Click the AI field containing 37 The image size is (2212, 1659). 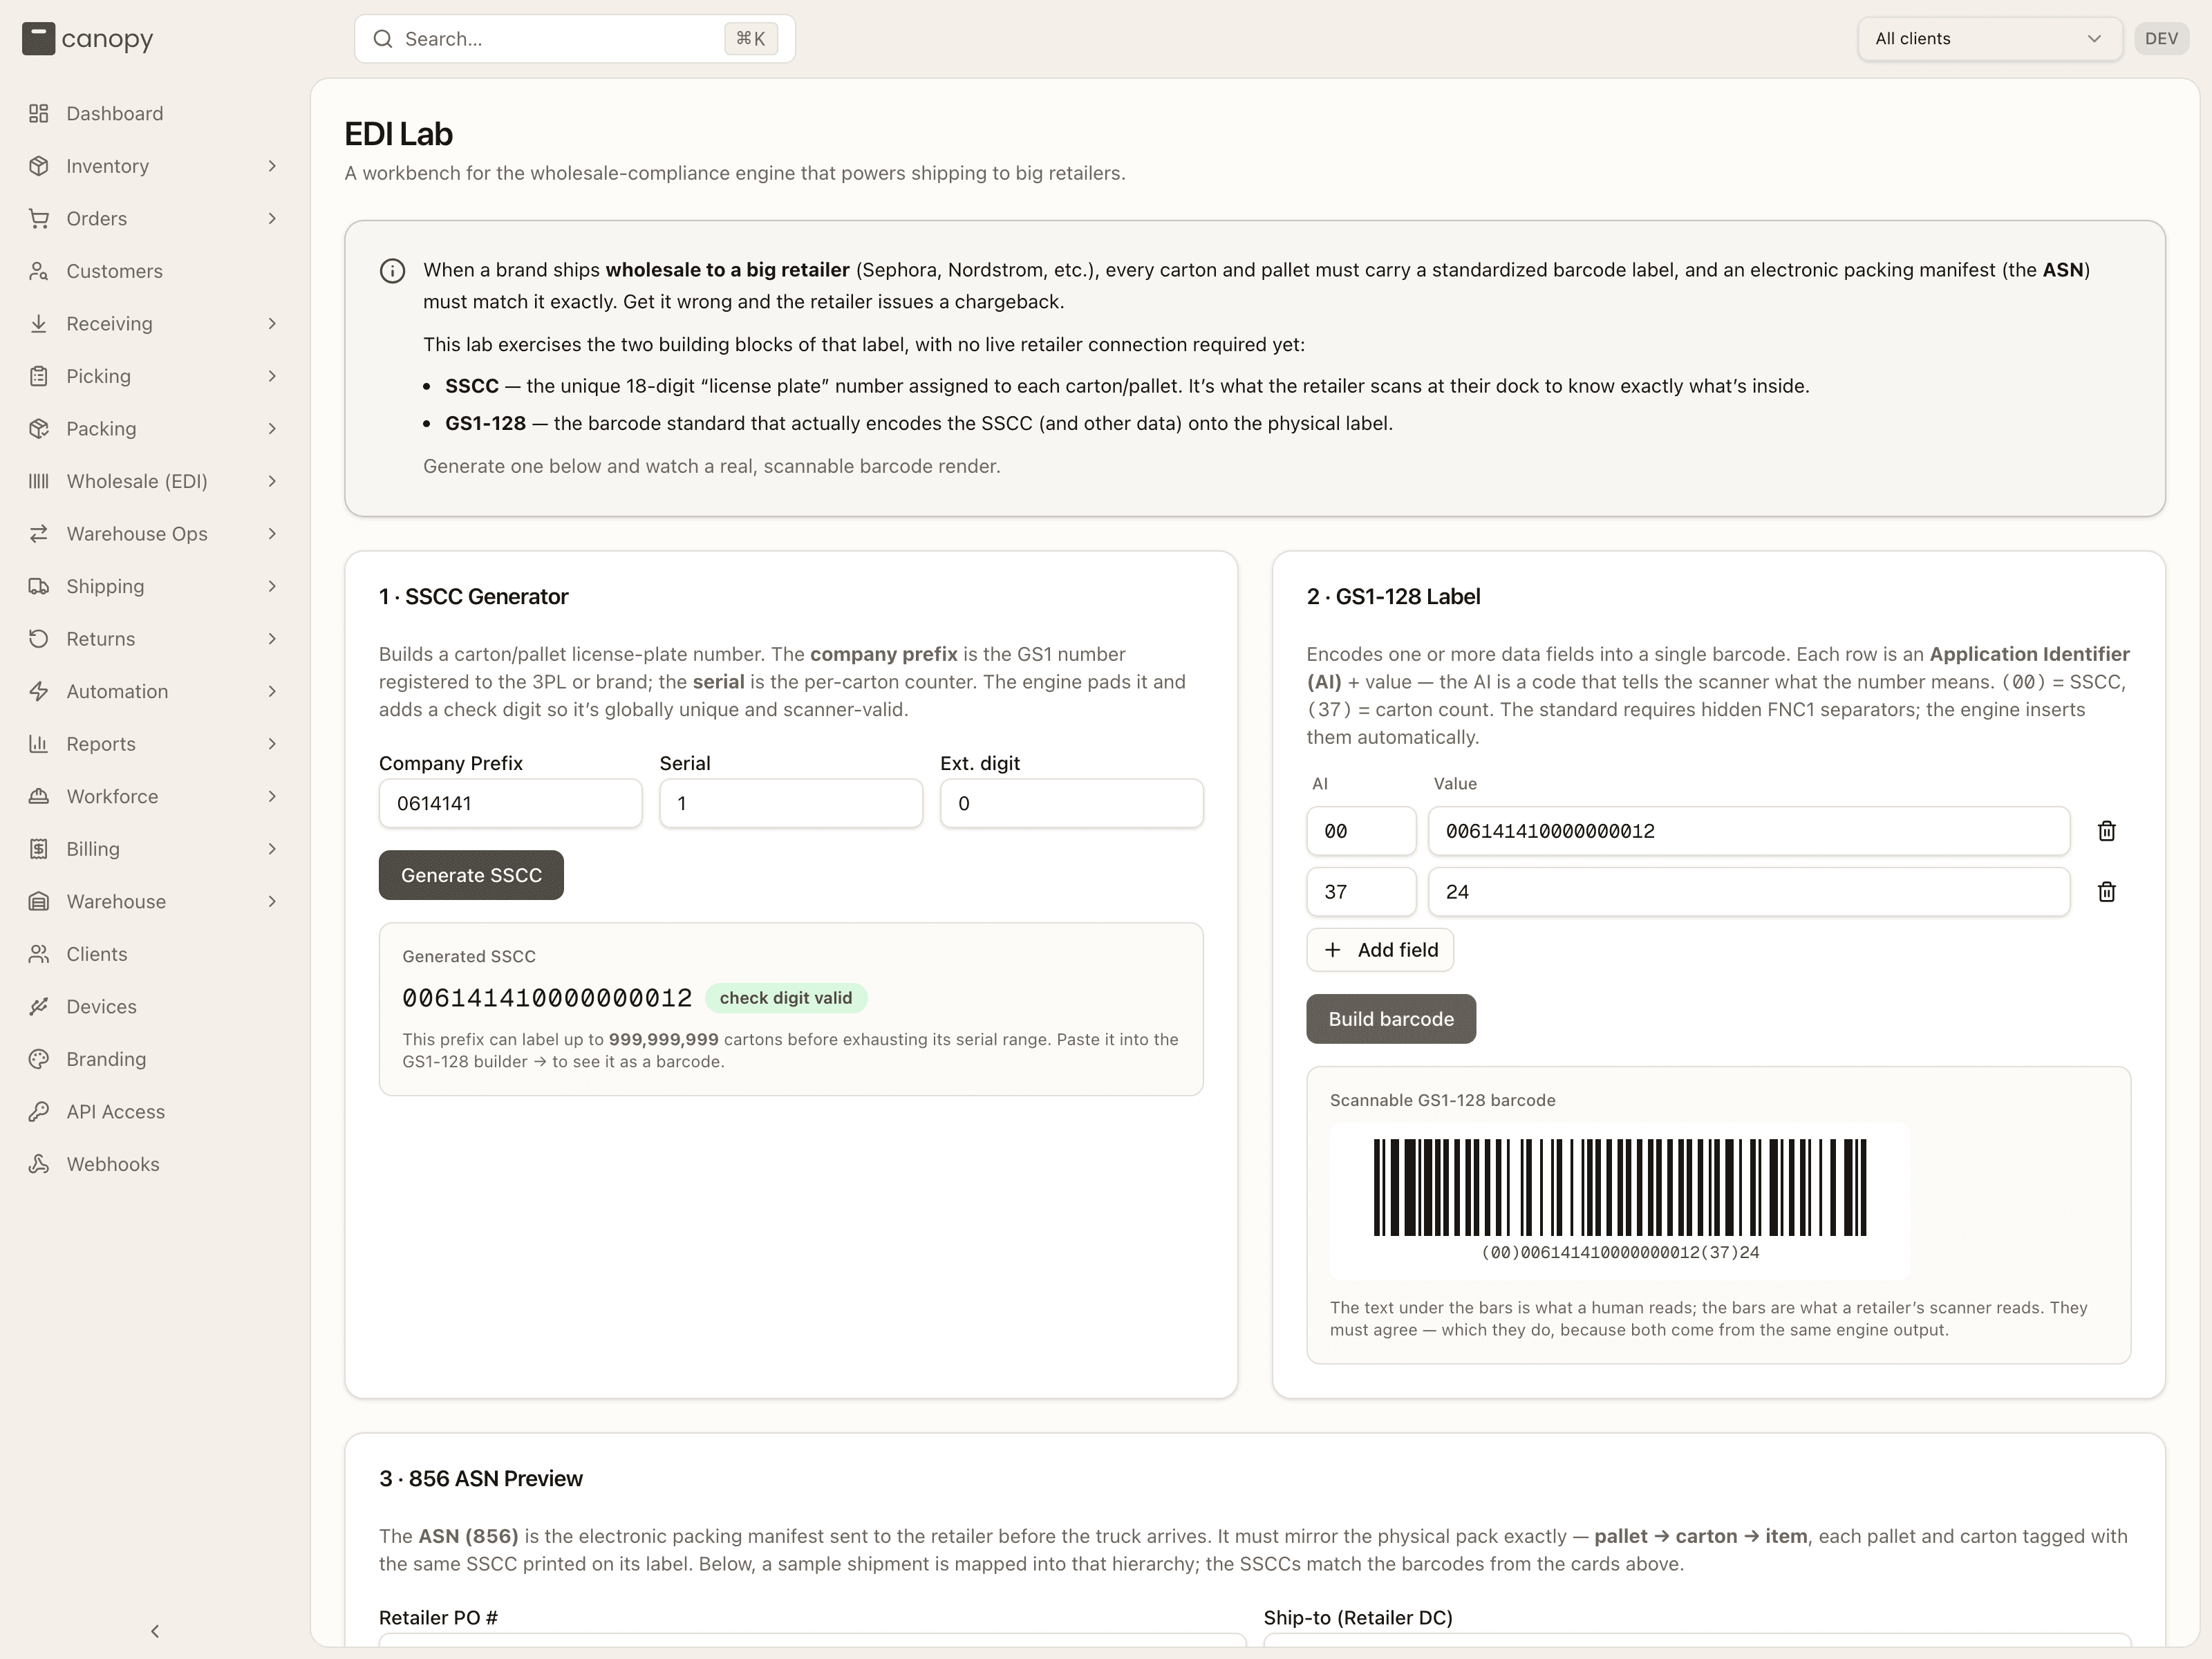pyautogui.click(x=1361, y=892)
